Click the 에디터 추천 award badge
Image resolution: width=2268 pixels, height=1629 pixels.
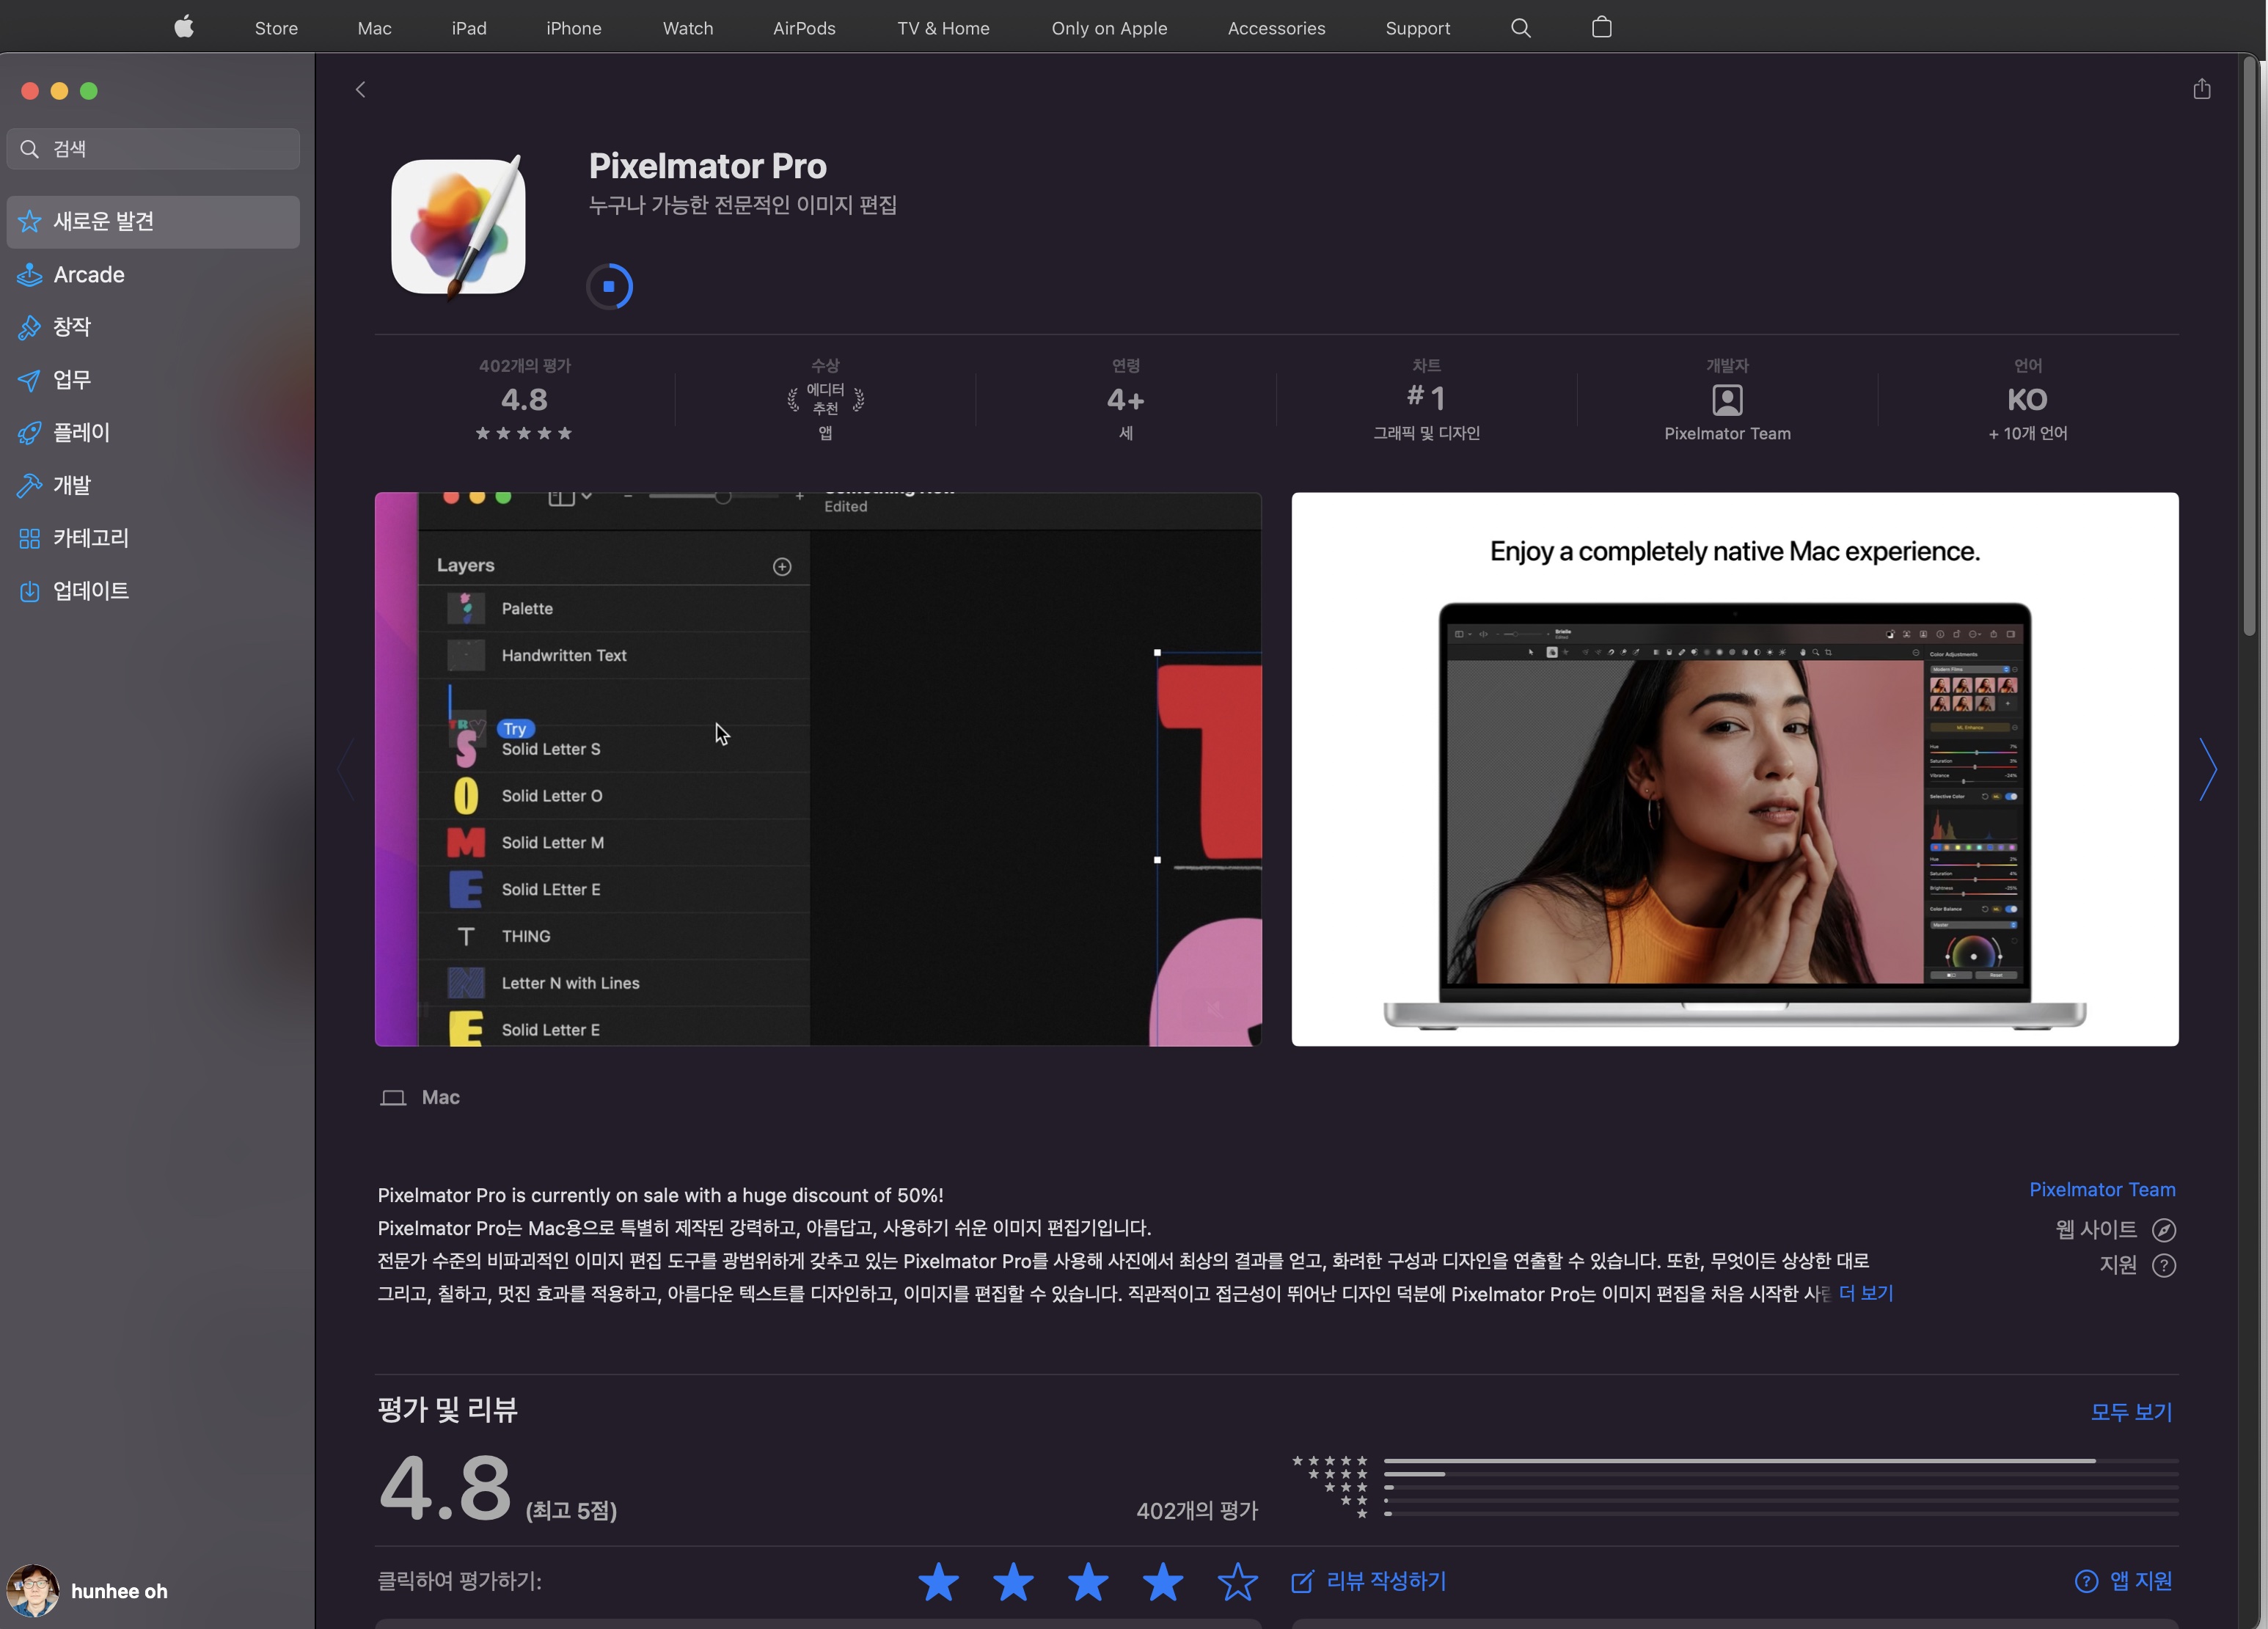click(825, 400)
